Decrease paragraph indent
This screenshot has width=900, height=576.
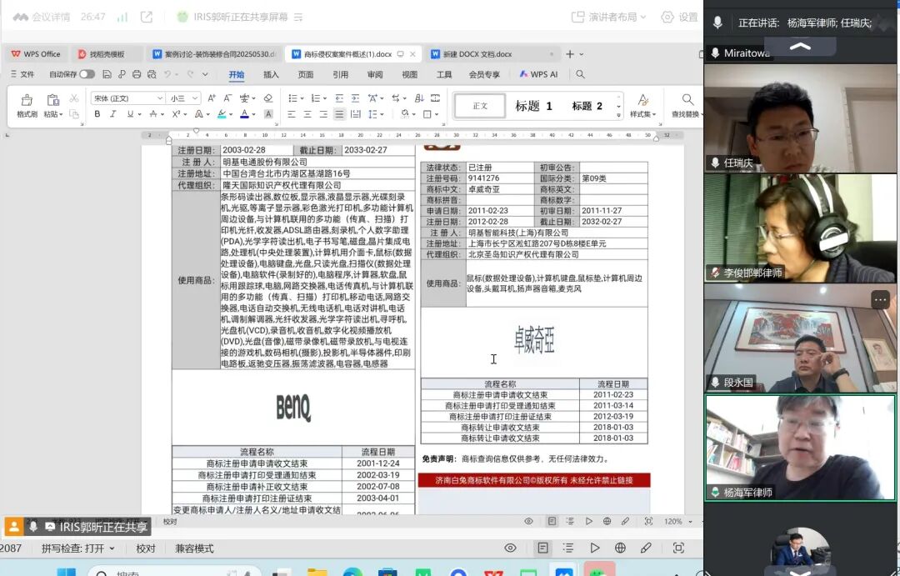tap(339, 98)
